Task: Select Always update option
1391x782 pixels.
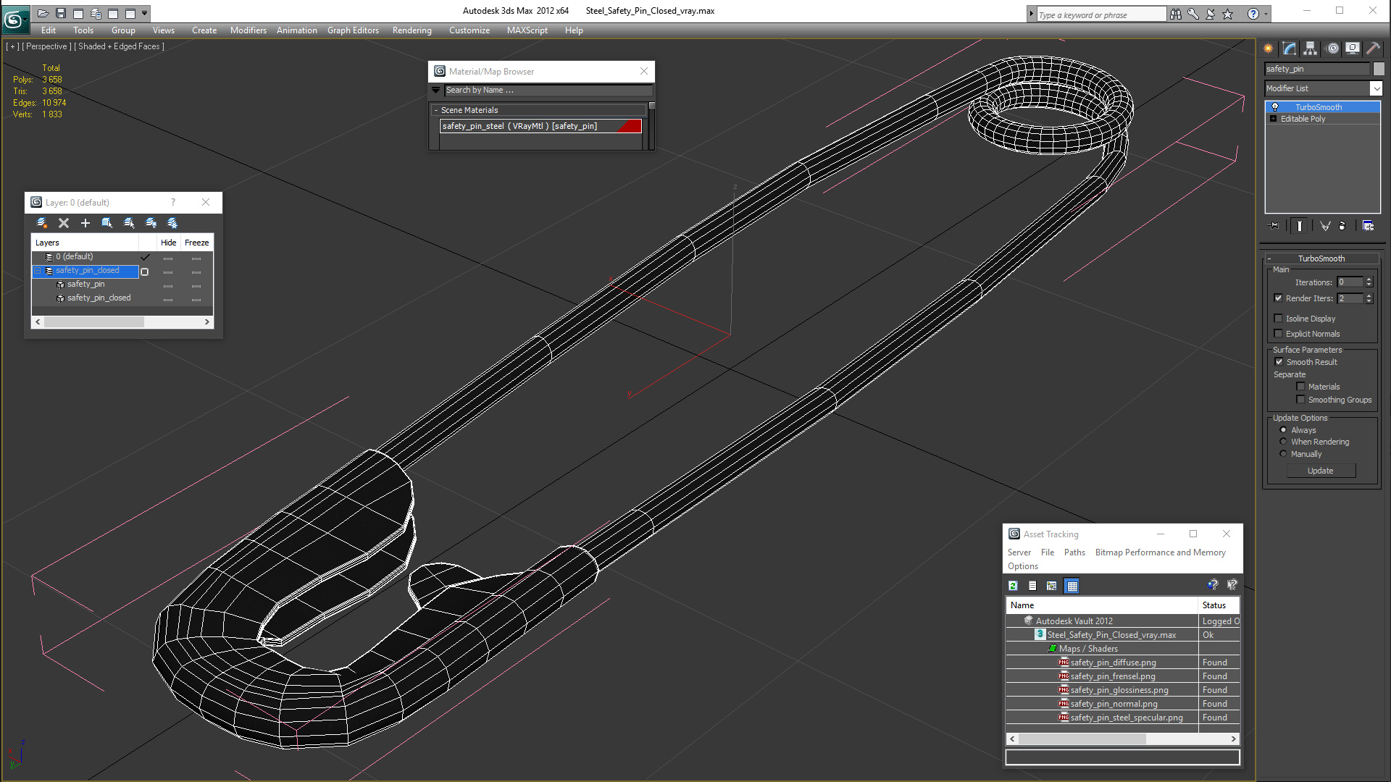Action: [1284, 430]
